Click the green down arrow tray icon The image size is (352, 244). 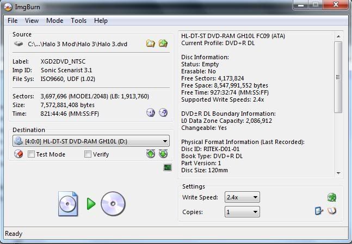tap(163, 154)
